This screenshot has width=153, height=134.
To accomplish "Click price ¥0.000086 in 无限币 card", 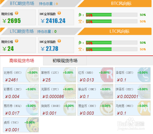I will [x=53, y=97].
